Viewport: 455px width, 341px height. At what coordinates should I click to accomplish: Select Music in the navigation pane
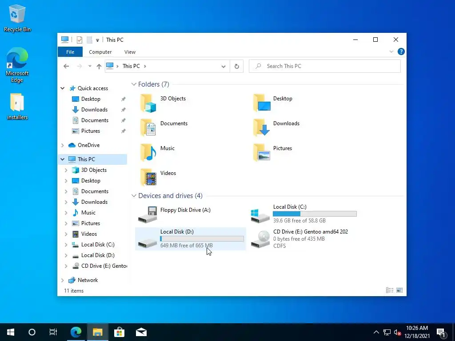88,213
